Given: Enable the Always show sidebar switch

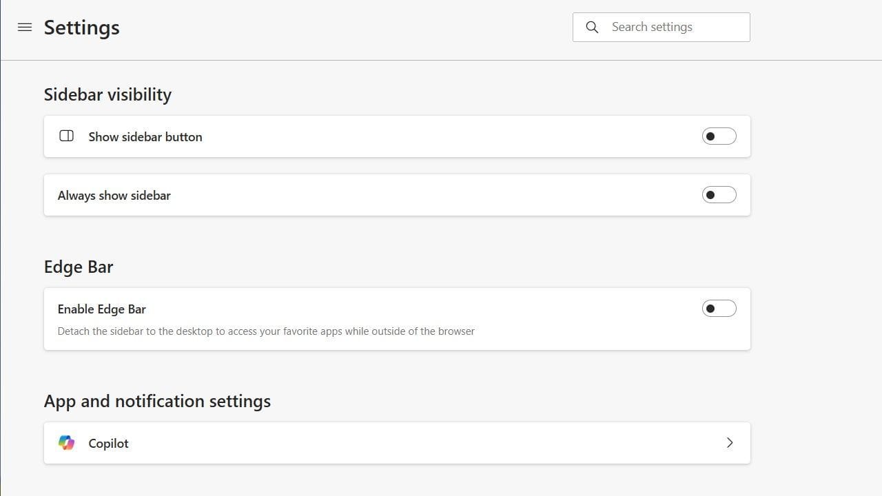Looking at the screenshot, I should point(719,195).
